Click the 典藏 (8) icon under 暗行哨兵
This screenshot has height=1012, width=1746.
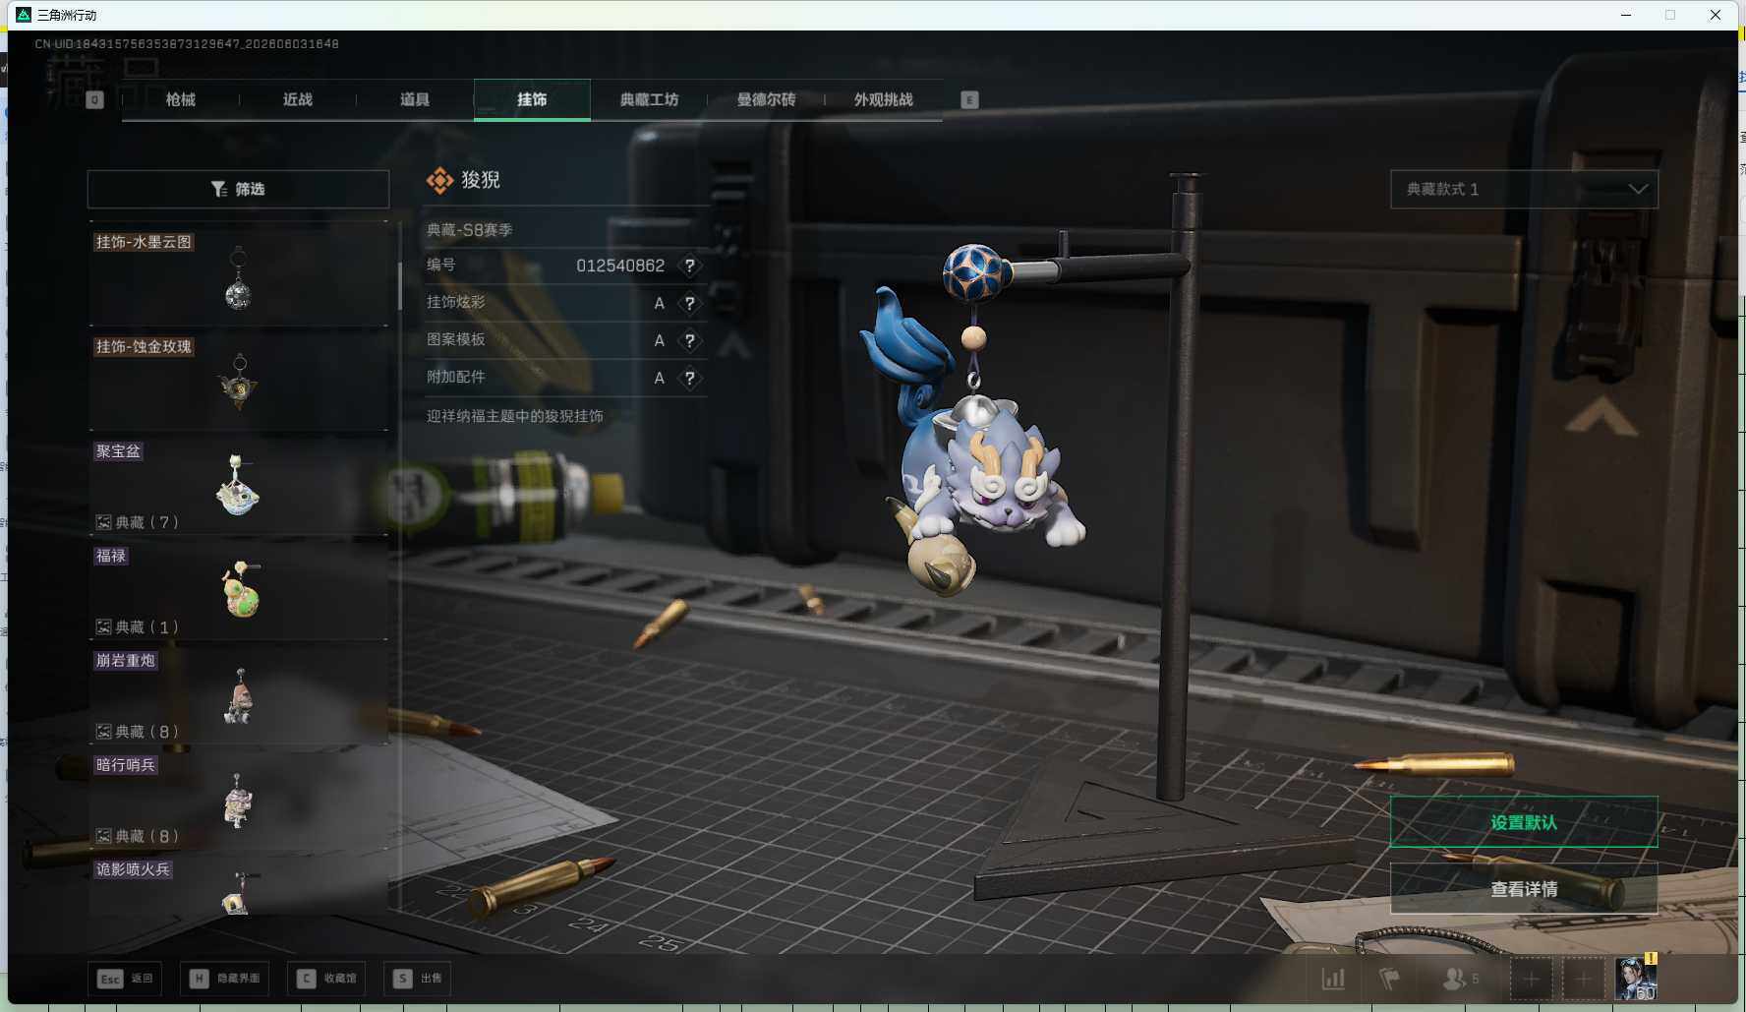(x=103, y=836)
